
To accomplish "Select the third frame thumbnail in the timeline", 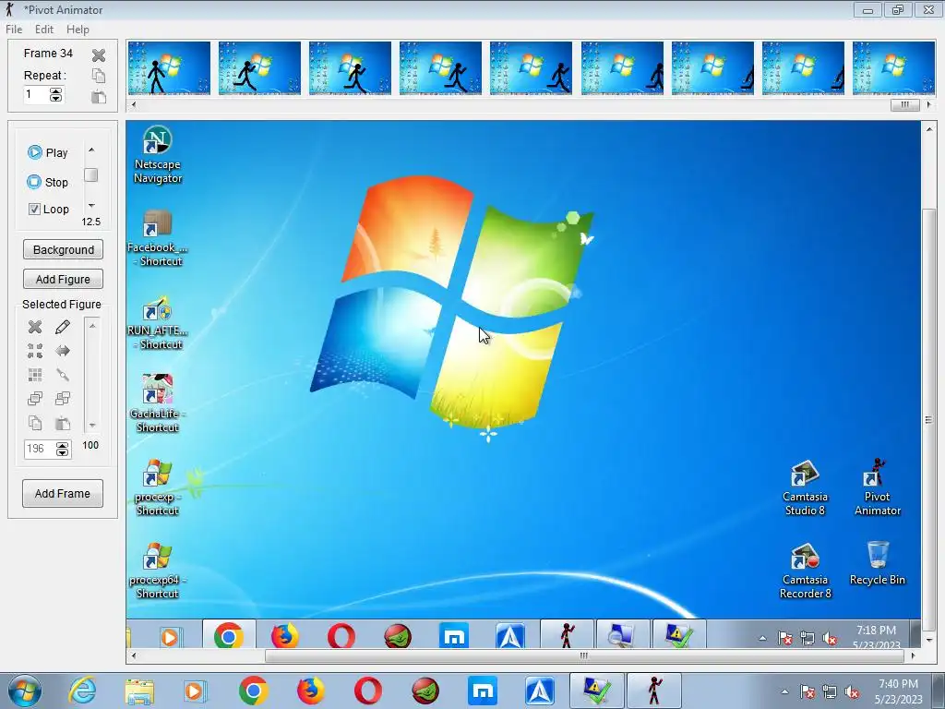I will [x=350, y=67].
